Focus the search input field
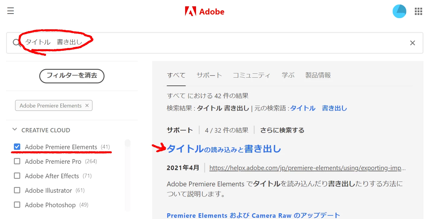Screen dimensions: 428x219 [214, 43]
